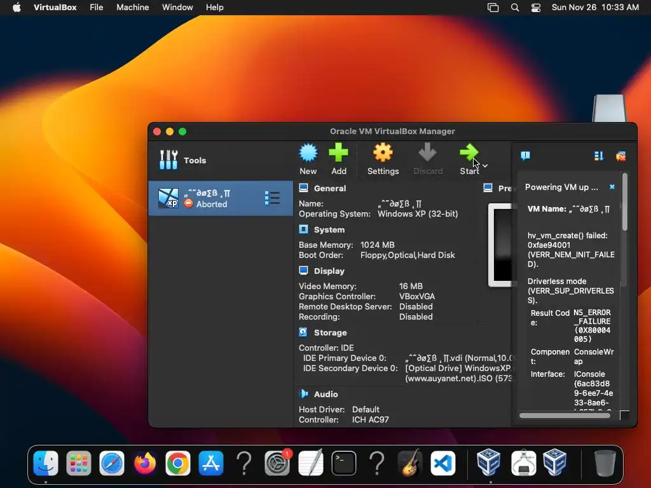This screenshot has width=651, height=488.
Task: Open Spotlight search in menu bar
Action: tap(515, 8)
